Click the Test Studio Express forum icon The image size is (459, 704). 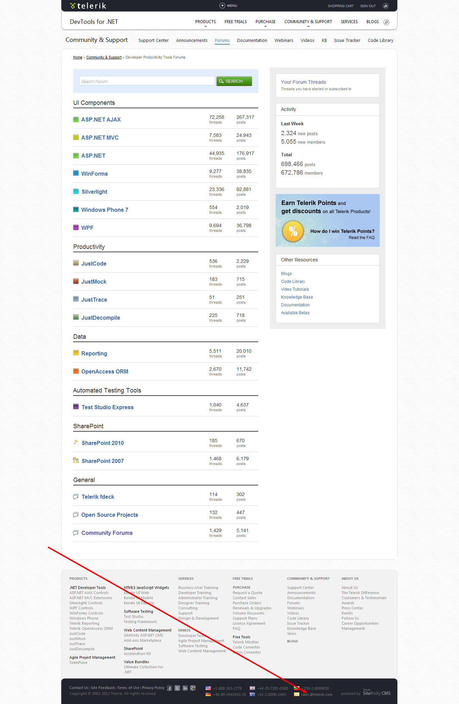(x=76, y=407)
